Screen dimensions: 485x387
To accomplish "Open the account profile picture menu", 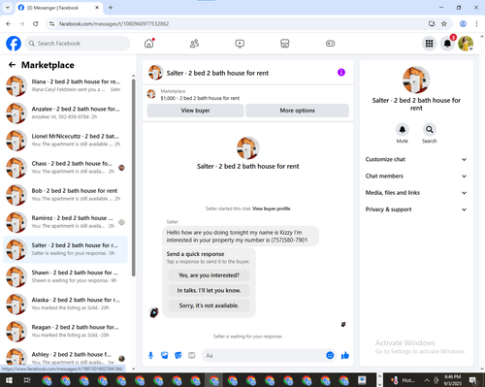I will click(x=466, y=44).
